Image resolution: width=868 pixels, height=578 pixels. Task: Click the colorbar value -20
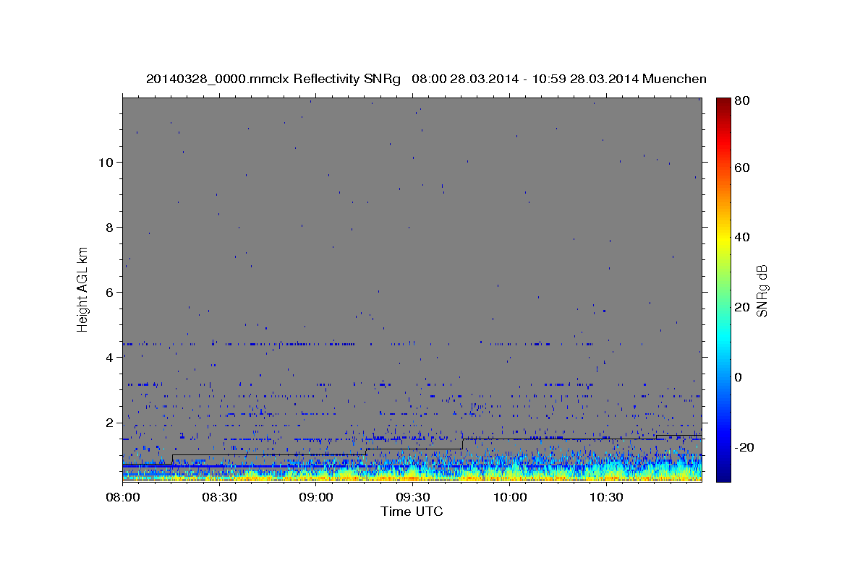pyautogui.click(x=744, y=447)
